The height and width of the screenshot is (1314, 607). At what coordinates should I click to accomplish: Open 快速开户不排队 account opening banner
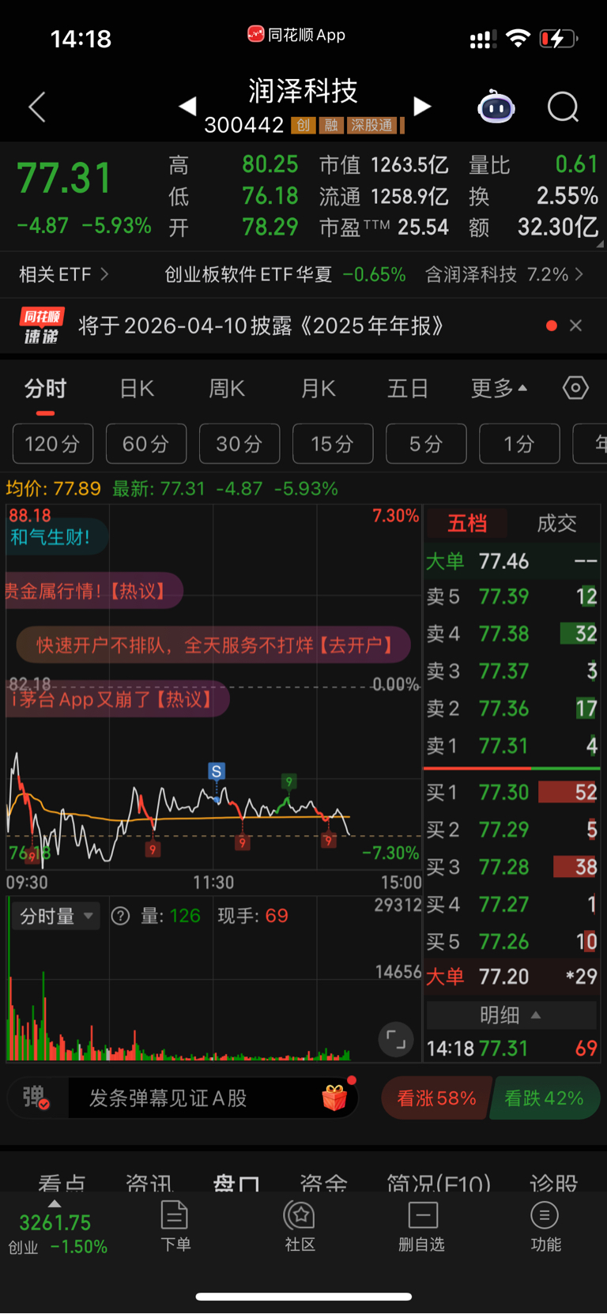click(x=213, y=645)
